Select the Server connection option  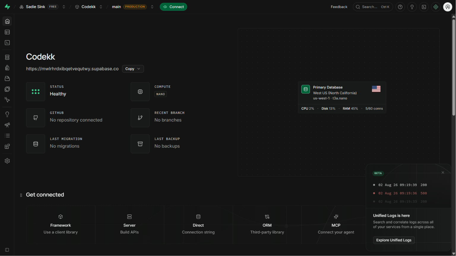point(129,225)
